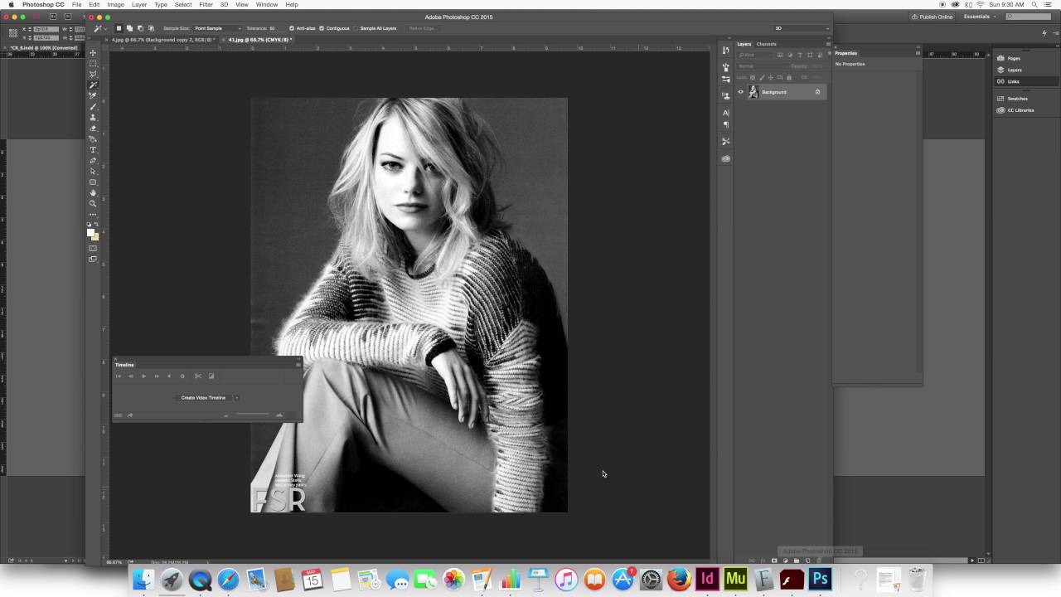Select the Rectangular Marquee tool

coord(93,64)
